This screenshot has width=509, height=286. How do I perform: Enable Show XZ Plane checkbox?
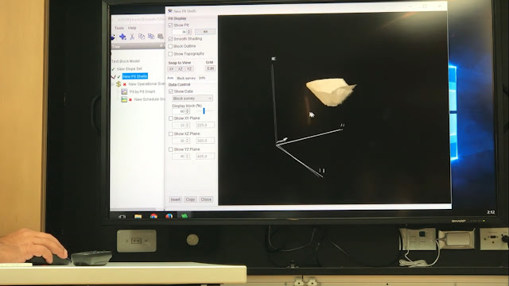171,133
